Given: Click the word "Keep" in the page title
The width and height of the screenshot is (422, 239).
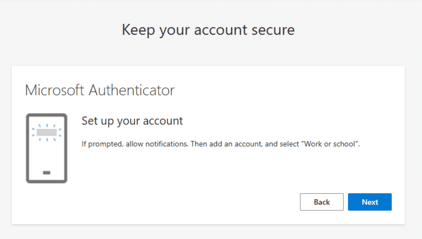Looking at the screenshot, I should (x=138, y=30).
